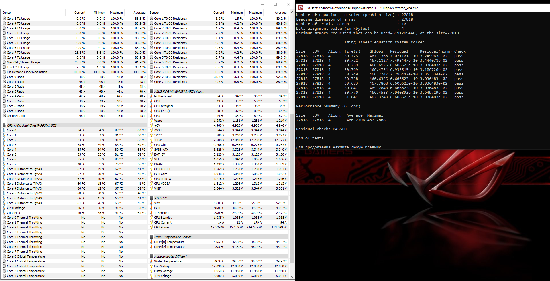The height and width of the screenshot is (281, 550).
Task: Select the ASUS ROG MAXIMUS XI APEX chip icon
Action: click(152, 91)
